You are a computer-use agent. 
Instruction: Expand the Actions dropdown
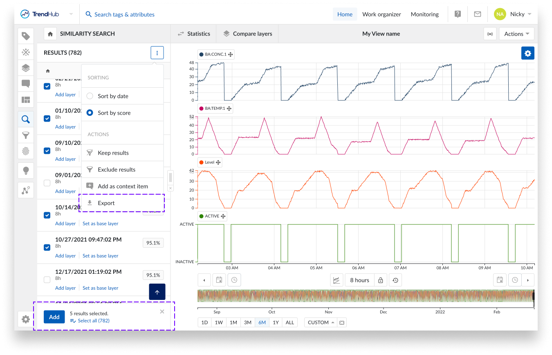tap(516, 34)
